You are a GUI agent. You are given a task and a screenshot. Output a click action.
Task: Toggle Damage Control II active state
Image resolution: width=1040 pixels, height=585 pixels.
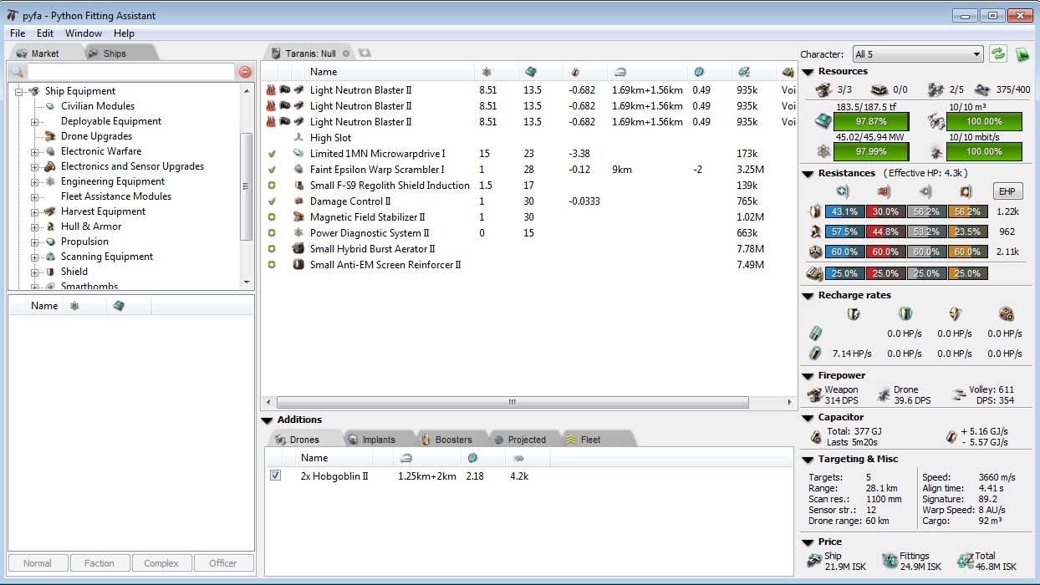pyautogui.click(x=271, y=201)
